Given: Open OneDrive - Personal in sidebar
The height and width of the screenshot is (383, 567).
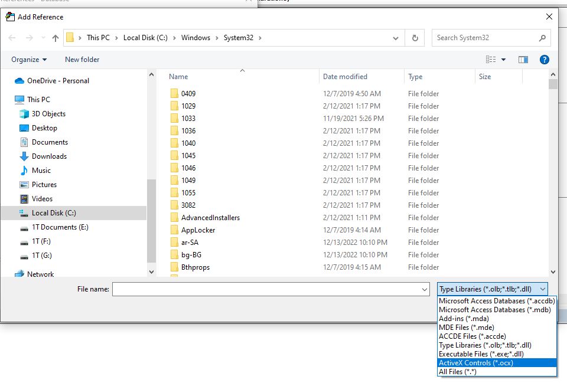Looking at the screenshot, I should tap(58, 81).
